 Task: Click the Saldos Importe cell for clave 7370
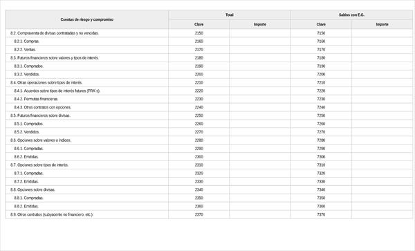point(382,214)
